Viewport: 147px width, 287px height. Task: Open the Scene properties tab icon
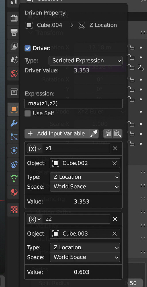[14, 60]
